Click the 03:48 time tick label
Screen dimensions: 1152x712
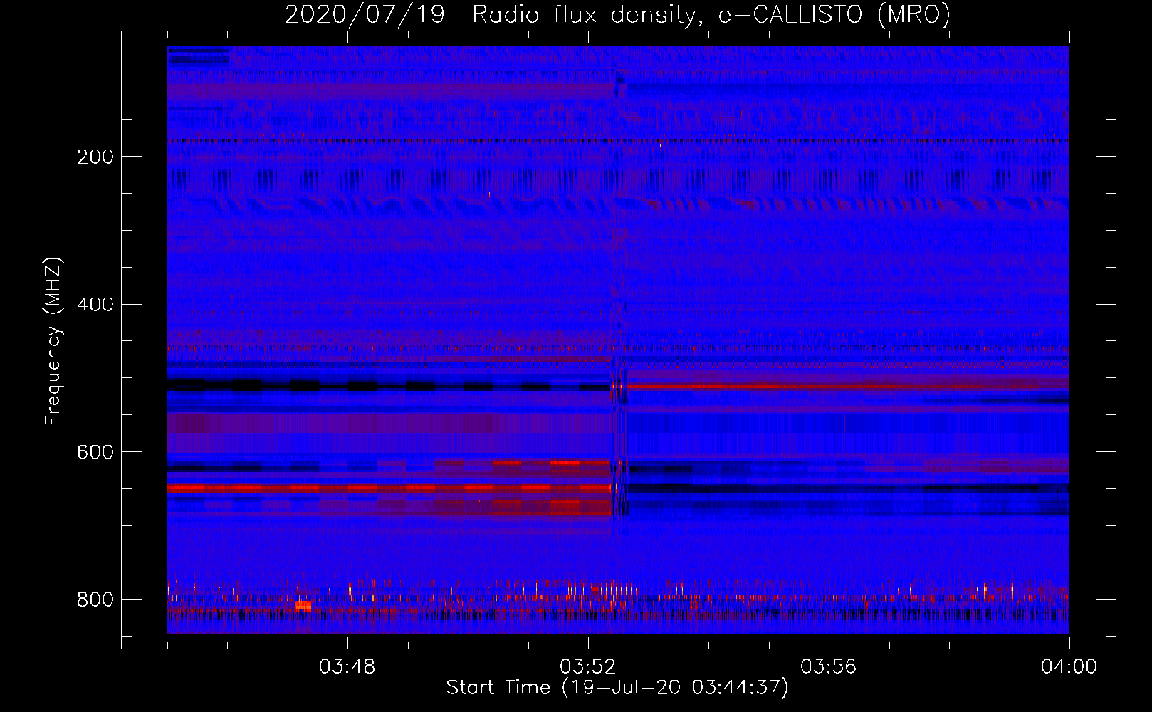[x=347, y=667]
